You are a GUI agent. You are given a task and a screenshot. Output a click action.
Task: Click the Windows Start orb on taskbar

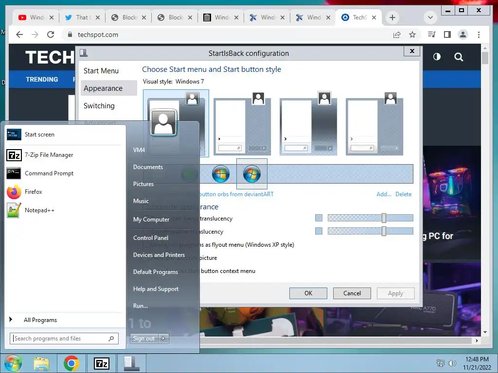[13, 363]
